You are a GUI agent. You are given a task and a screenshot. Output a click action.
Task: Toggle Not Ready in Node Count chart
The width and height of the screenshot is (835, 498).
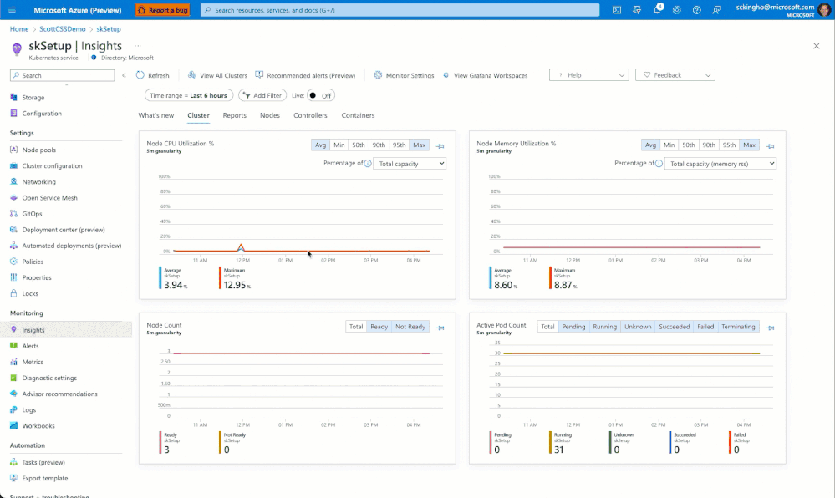[410, 327]
